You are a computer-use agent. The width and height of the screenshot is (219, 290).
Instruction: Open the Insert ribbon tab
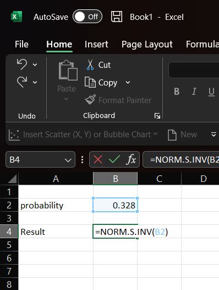(96, 44)
